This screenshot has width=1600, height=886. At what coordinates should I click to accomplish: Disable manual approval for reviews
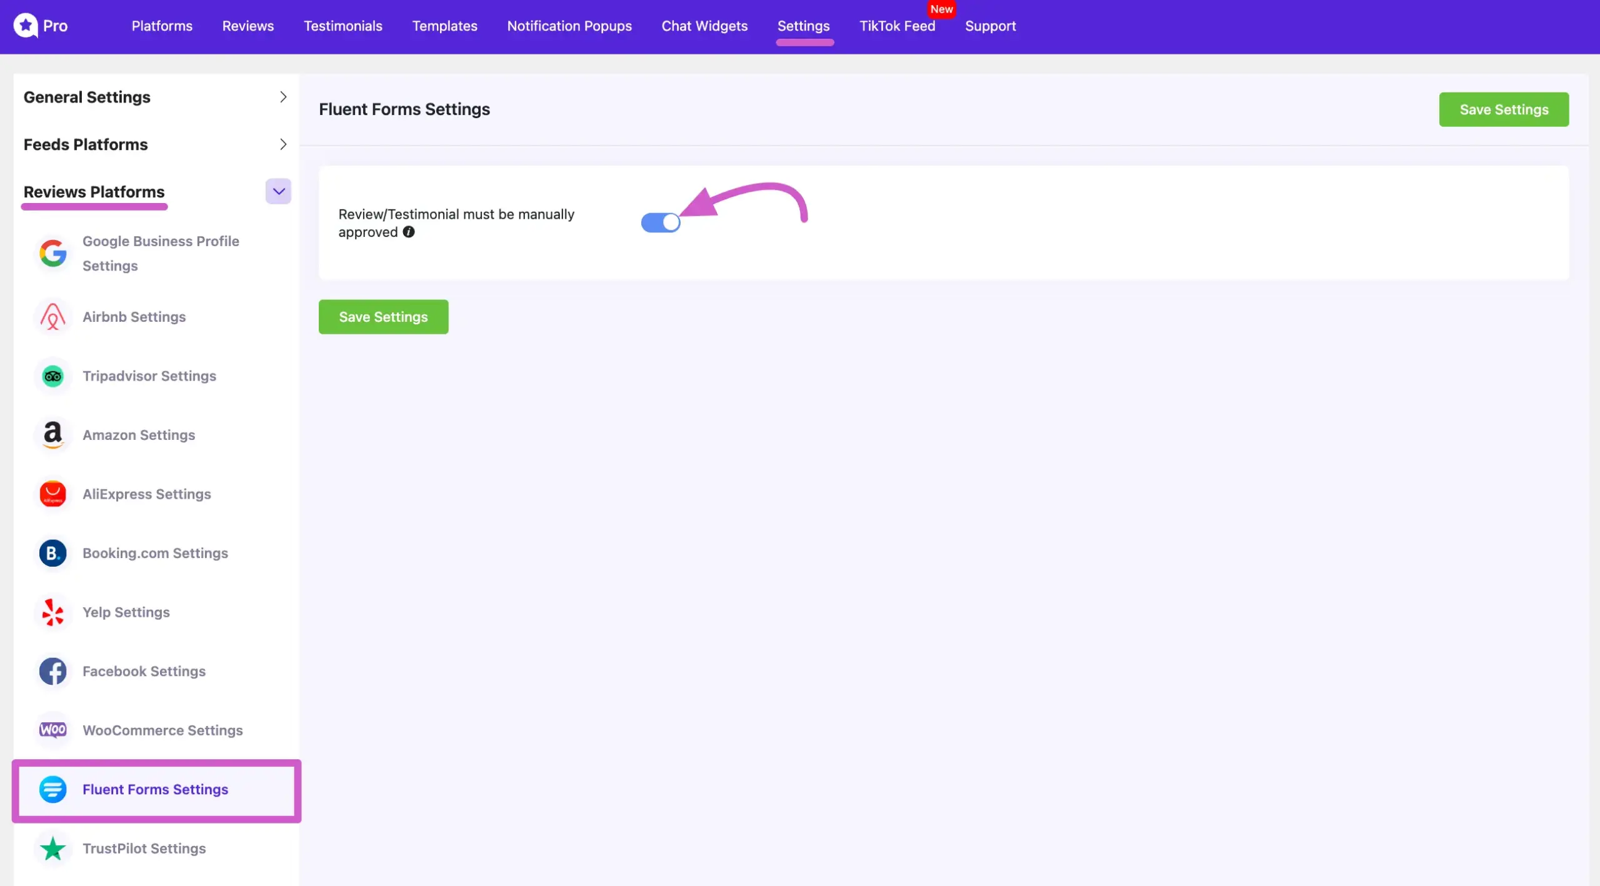click(x=661, y=222)
